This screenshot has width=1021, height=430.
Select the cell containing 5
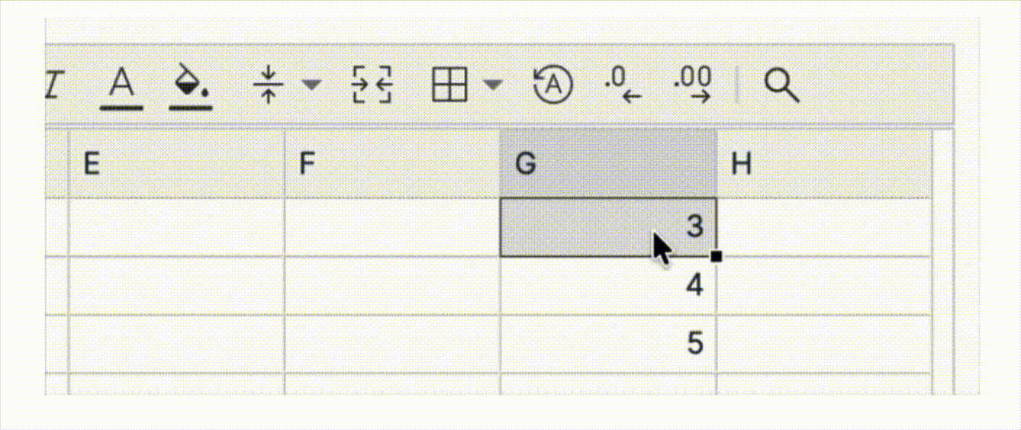pyautogui.click(x=607, y=344)
